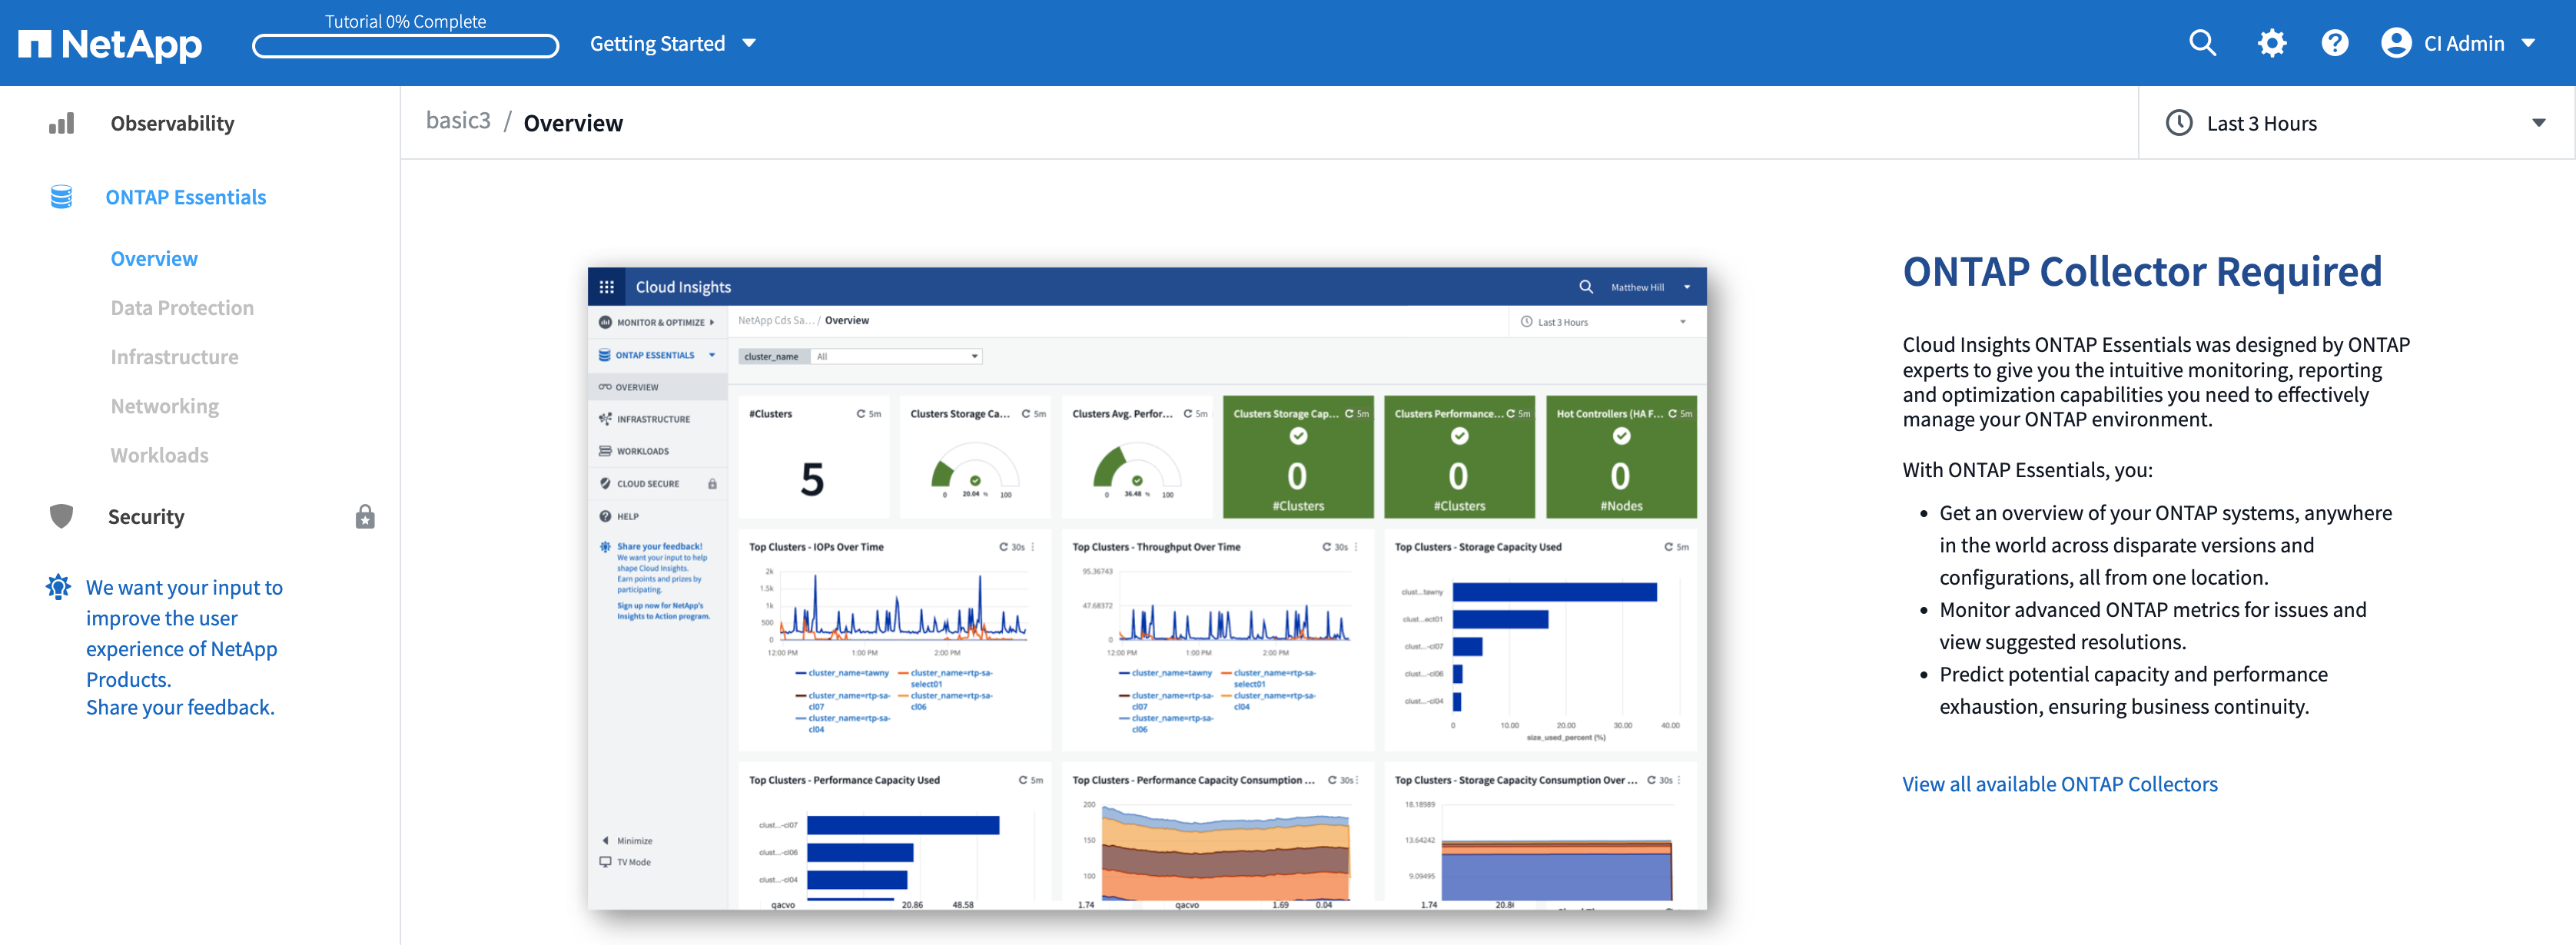Click the Security shield icon

tap(62, 516)
